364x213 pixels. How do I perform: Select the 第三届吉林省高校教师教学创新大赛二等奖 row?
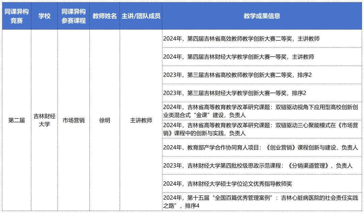point(262,75)
